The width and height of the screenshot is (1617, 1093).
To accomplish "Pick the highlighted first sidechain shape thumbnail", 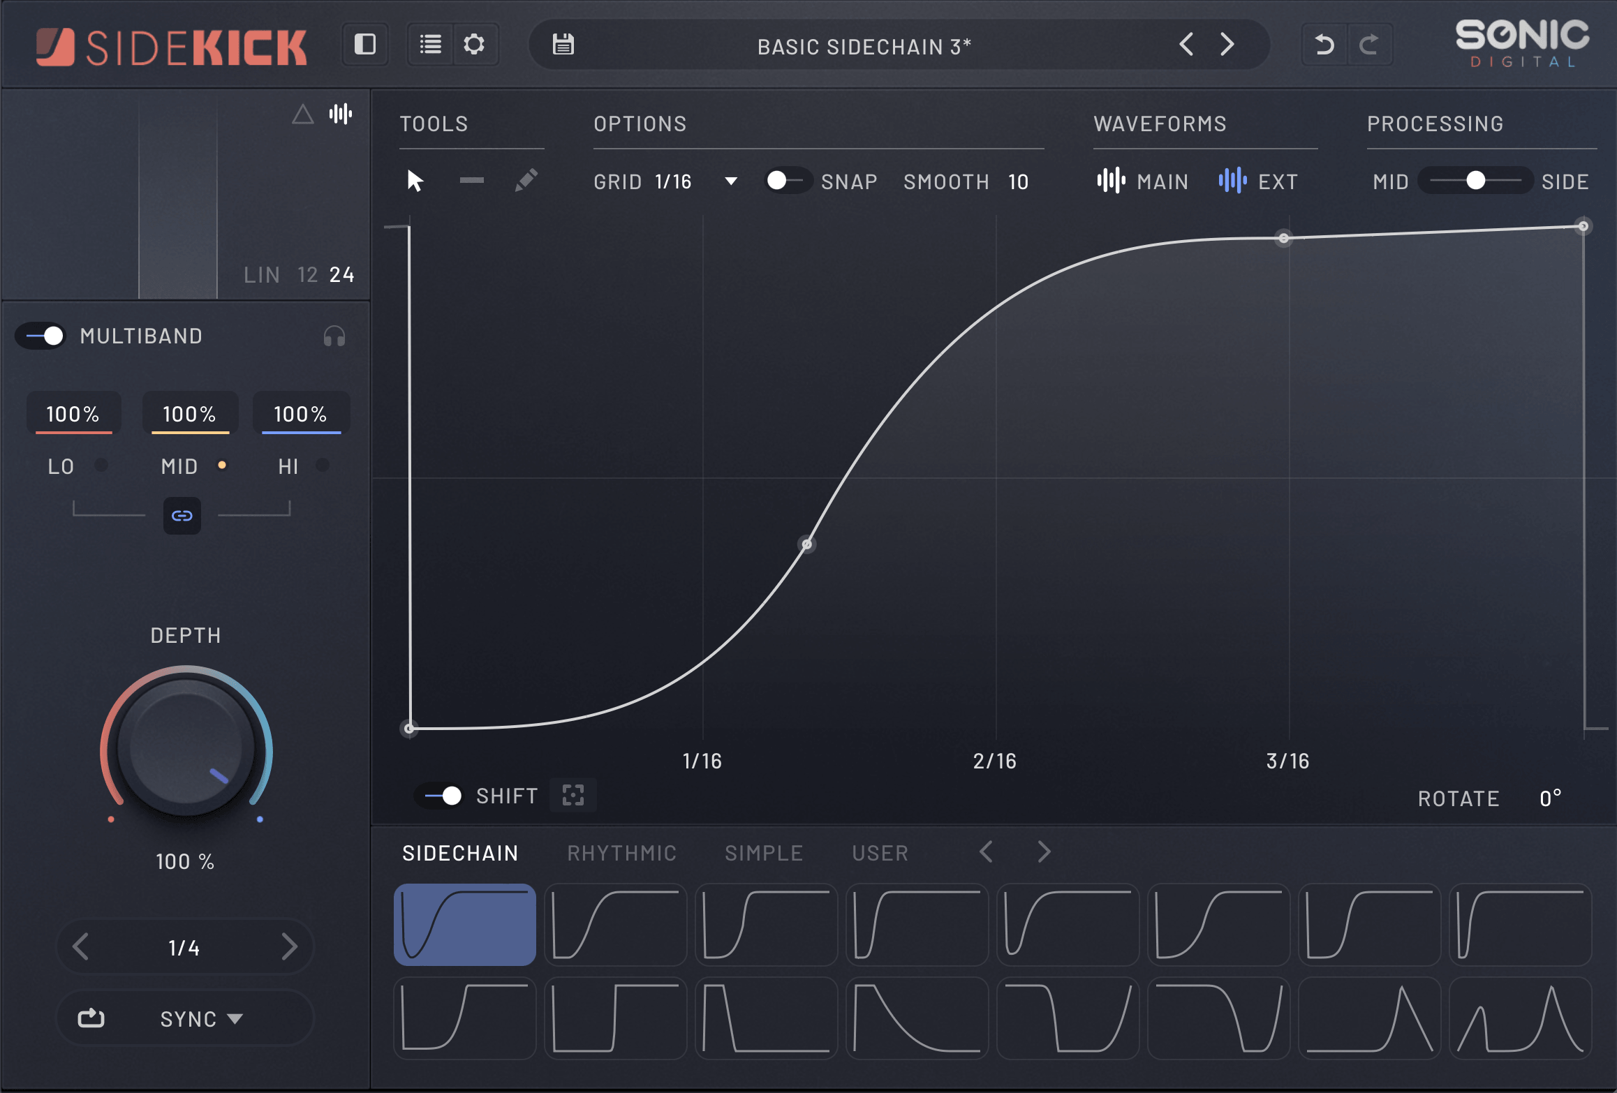I will [x=465, y=924].
